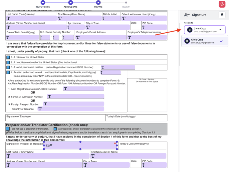Screen dimensions: 229x172
Task: Select the work authorization expiration date field
Action: tap(111, 73)
